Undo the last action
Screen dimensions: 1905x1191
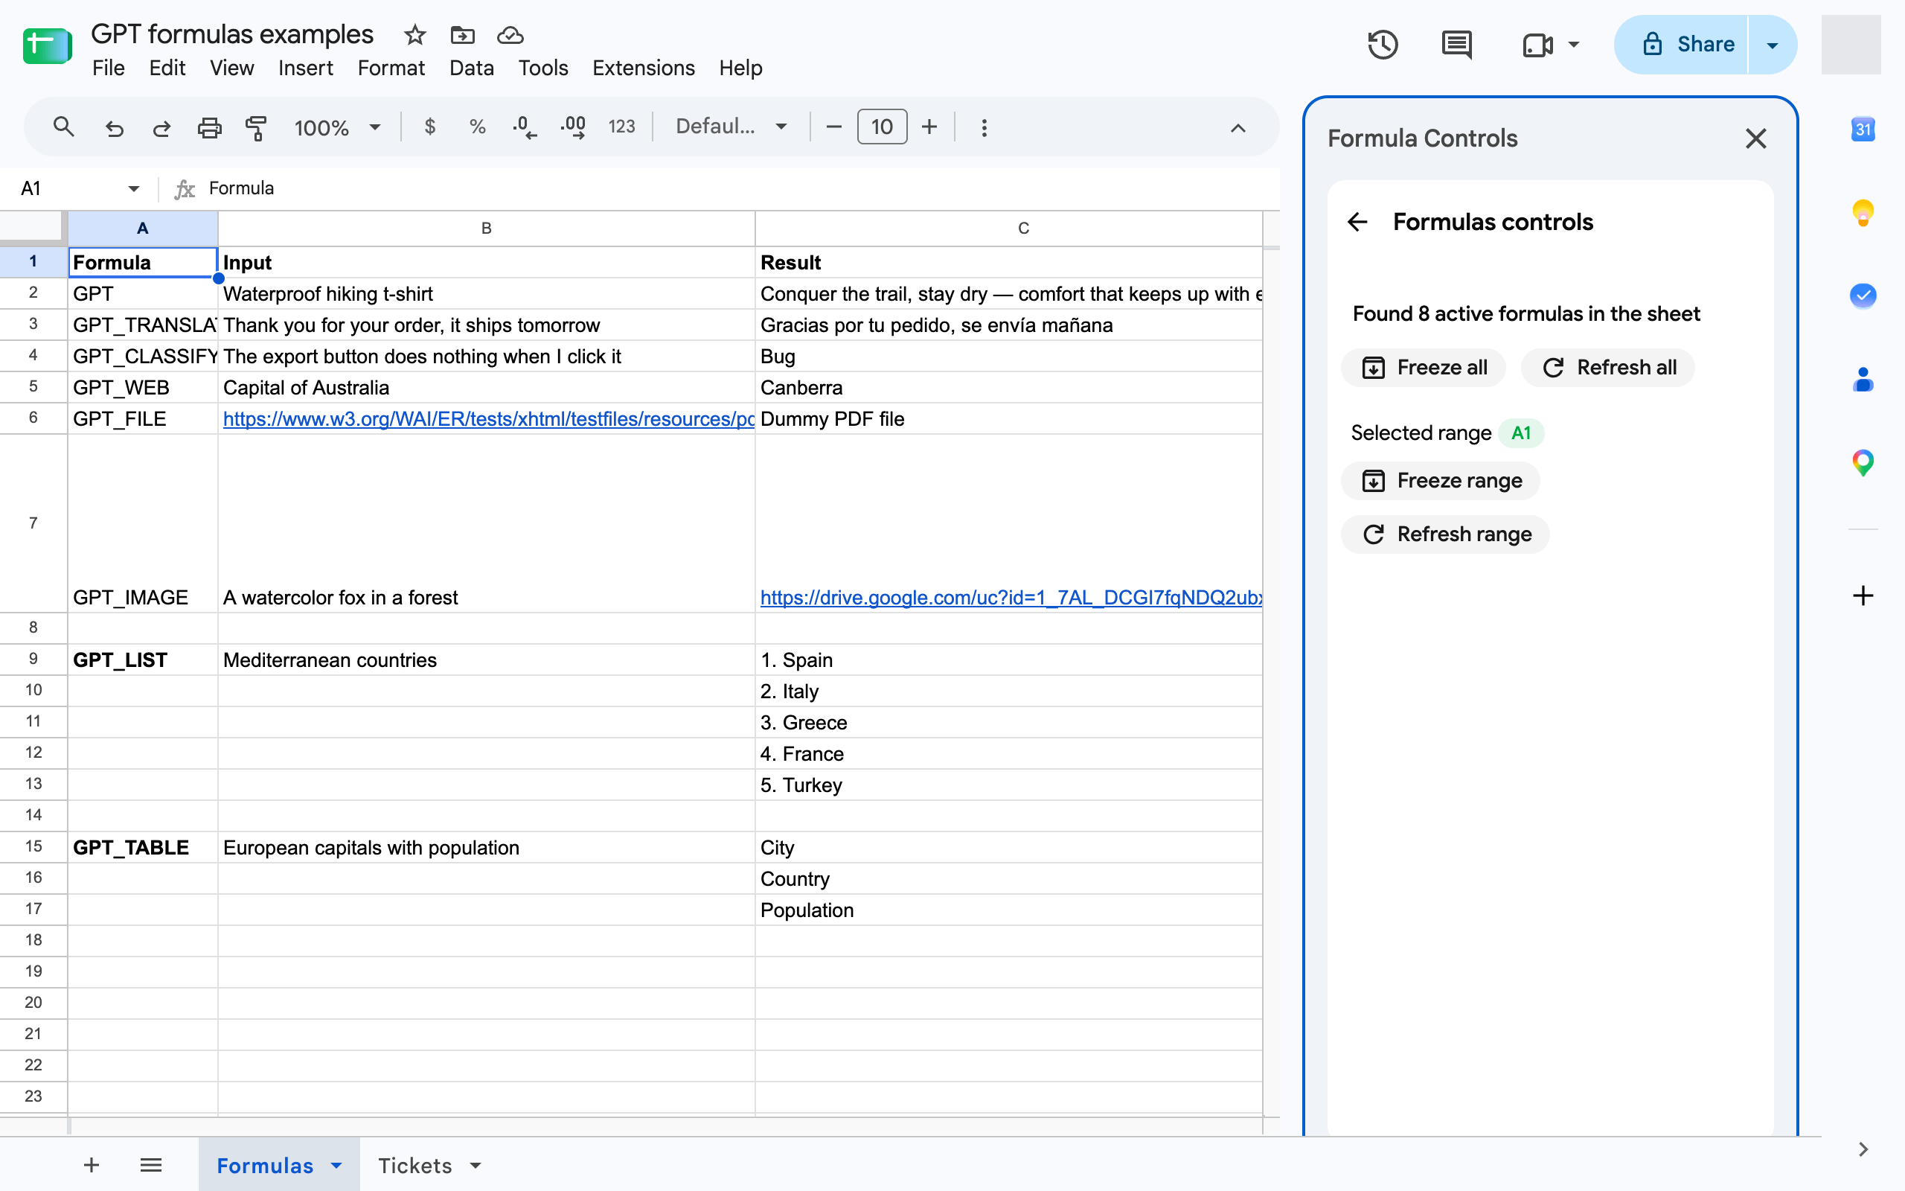115,127
